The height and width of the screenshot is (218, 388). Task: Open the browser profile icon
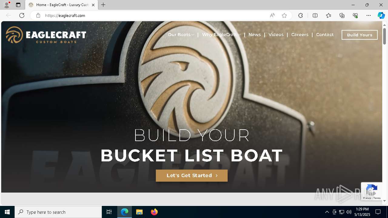pyautogui.click(x=7, y=5)
